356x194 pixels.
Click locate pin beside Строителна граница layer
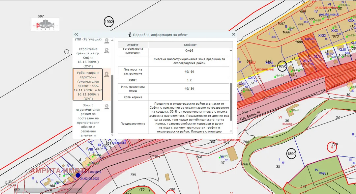(107, 50)
